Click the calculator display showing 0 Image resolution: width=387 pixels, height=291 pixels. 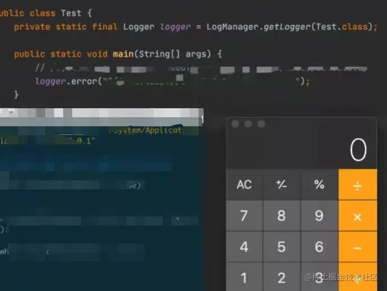click(x=302, y=150)
